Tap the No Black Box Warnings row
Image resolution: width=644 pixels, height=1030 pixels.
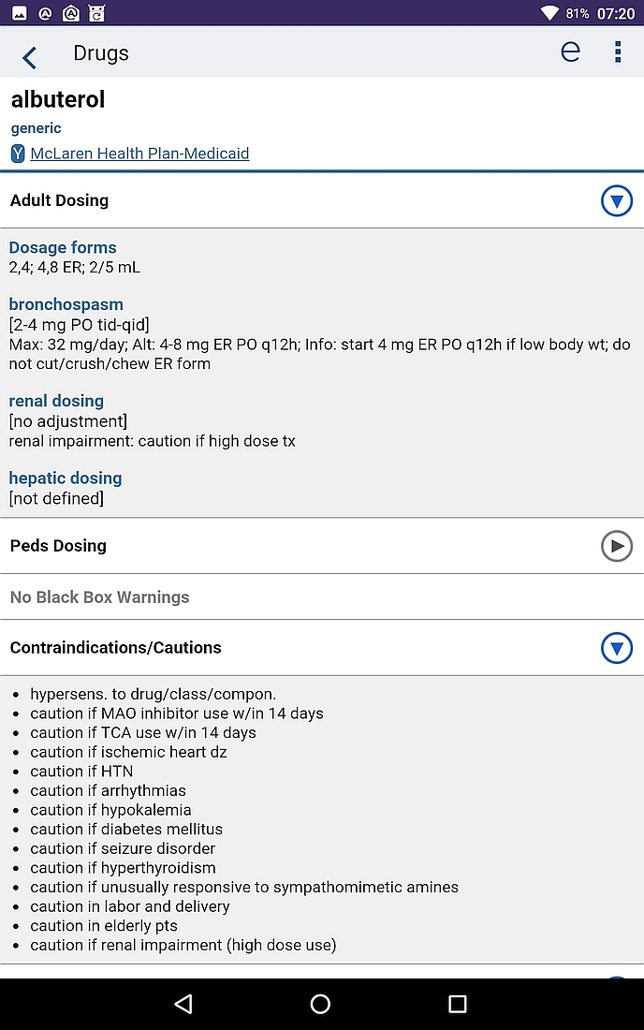[x=322, y=597]
